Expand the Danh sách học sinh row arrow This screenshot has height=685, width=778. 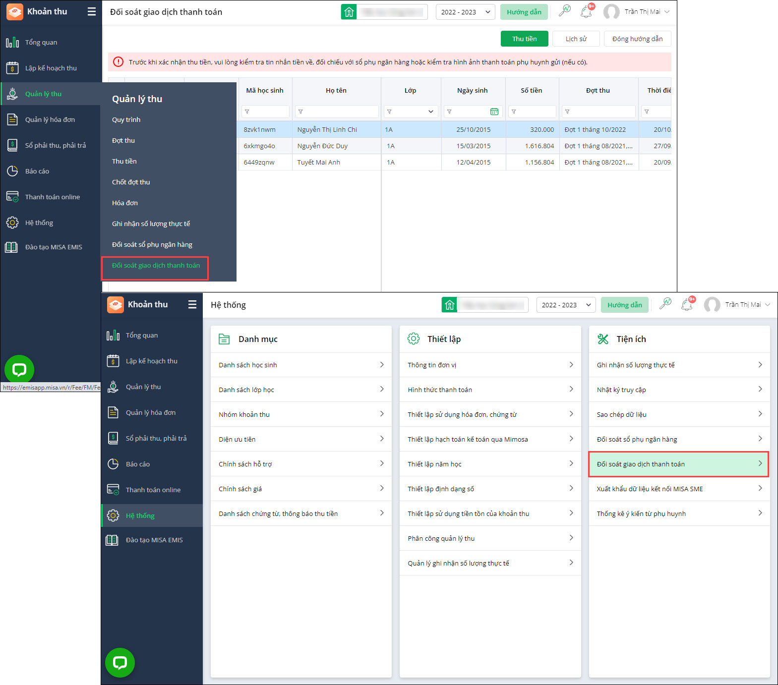click(x=382, y=365)
